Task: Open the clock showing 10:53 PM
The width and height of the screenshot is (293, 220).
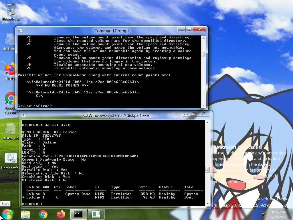Action: coord(279,215)
